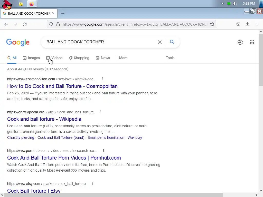Click the Google search text field
Image resolution: width=263 pixels, height=197 pixels.
click(101, 42)
